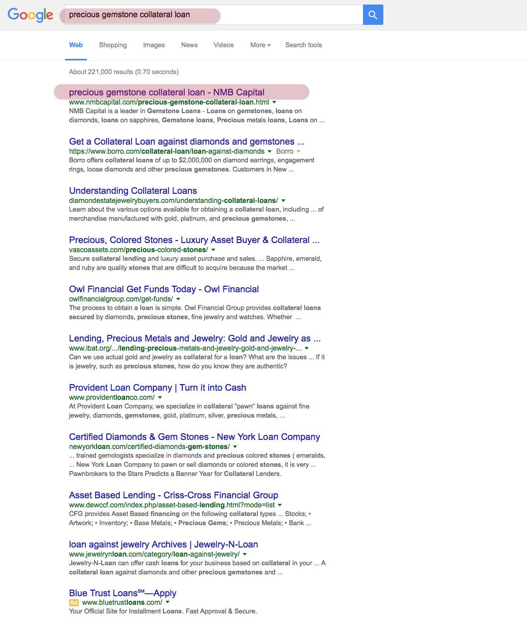Expand arrow beside owlfinancialgroup.com URL
The height and width of the screenshot is (617, 527).
[x=178, y=299]
